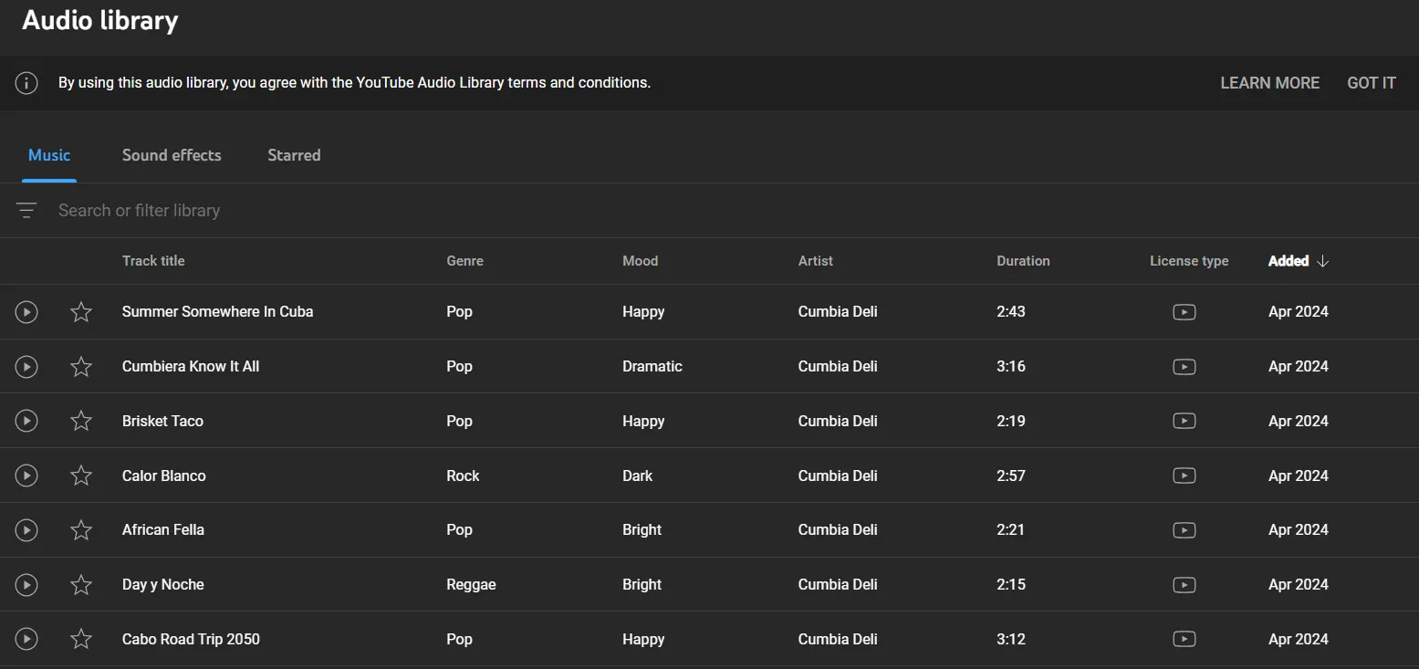Screen dimensions: 1419x669
Task: Open the Starred tab
Action: click(x=294, y=155)
